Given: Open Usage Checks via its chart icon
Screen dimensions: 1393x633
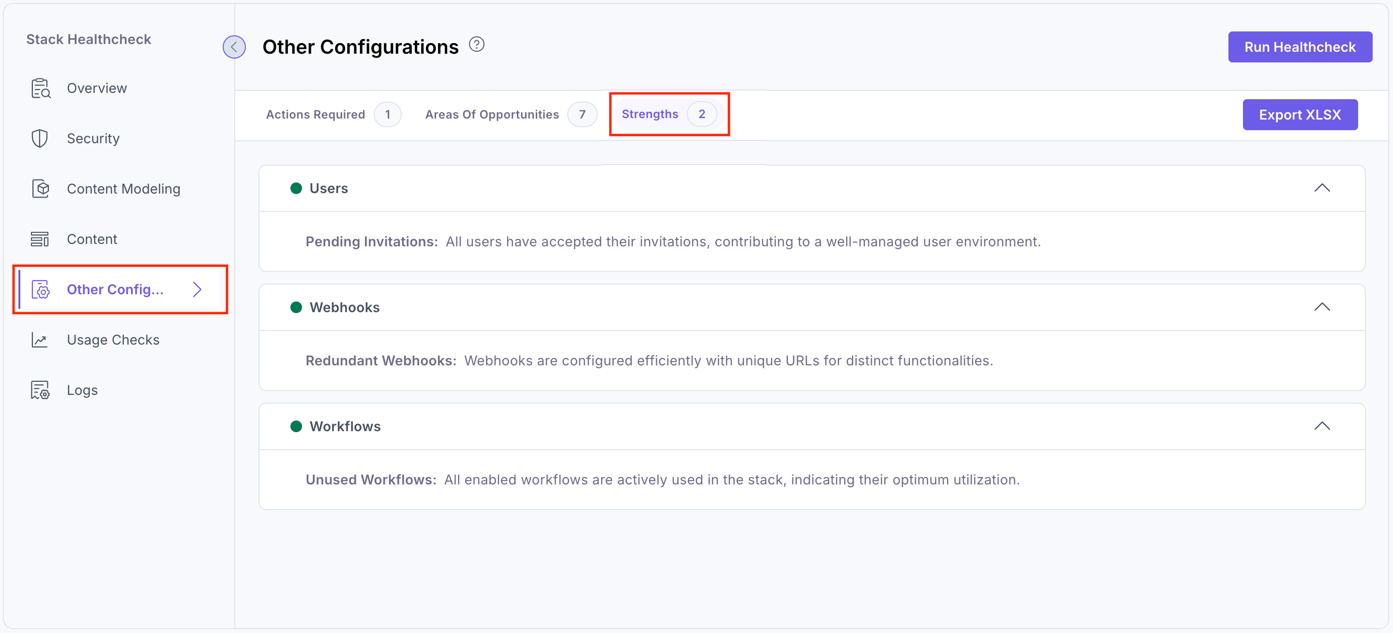Looking at the screenshot, I should click(40, 339).
